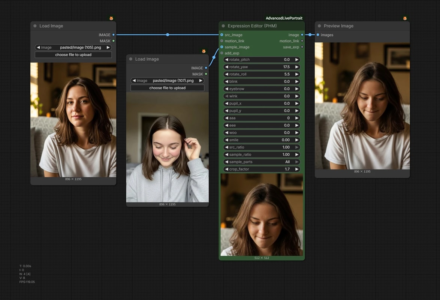This screenshot has width=440, height=300.
Task: Click the right arrow to increase smile value
Action: click(x=296, y=140)
